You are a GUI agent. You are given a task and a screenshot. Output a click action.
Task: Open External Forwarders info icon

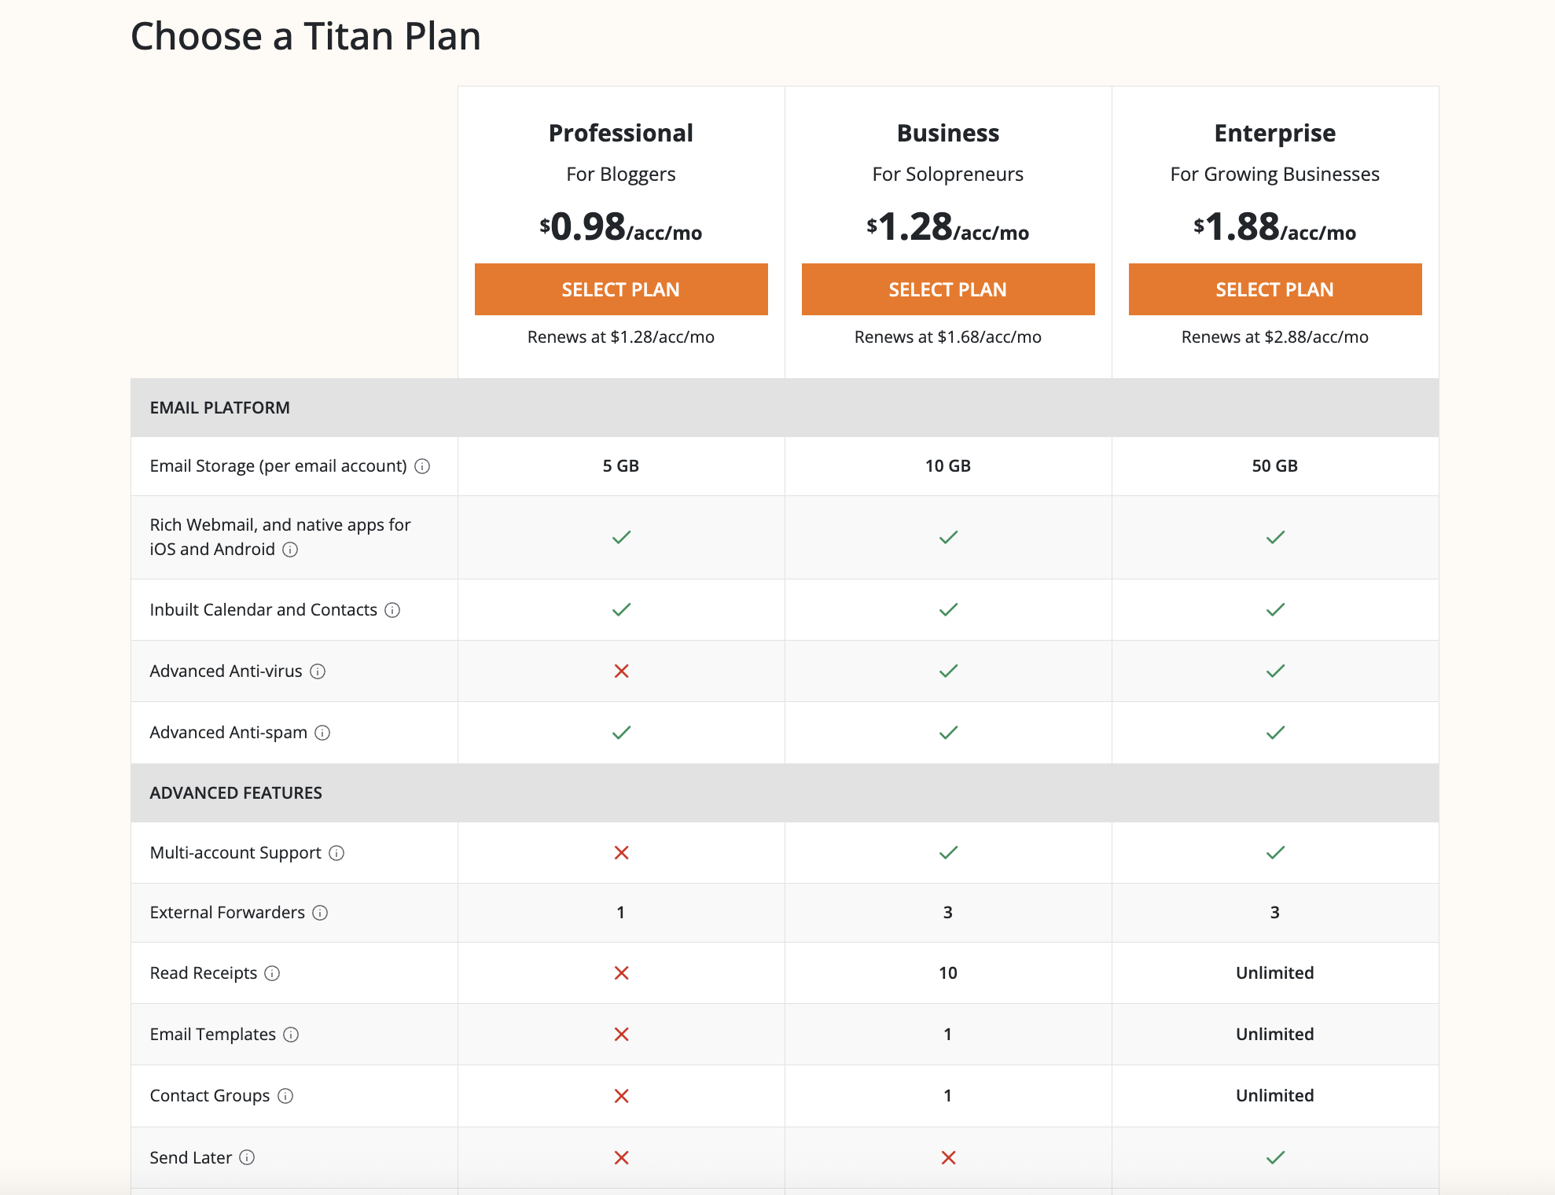pyautogui.click(x=320, y=913)
